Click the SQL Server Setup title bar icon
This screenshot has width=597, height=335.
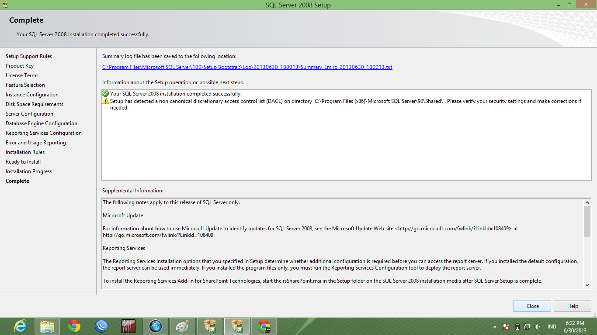pyautogui.click(x=5, y=5)
